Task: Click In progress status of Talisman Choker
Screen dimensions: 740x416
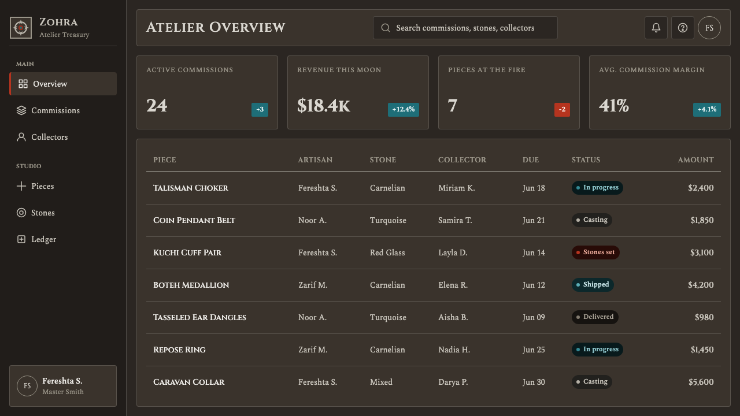Action: pyautogui.click(x=597, y=188)
